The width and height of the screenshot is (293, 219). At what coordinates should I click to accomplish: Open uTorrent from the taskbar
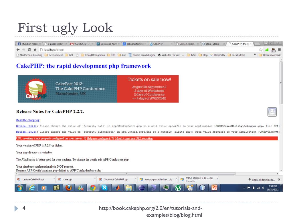pyautogui.click(x=178, y=188)
